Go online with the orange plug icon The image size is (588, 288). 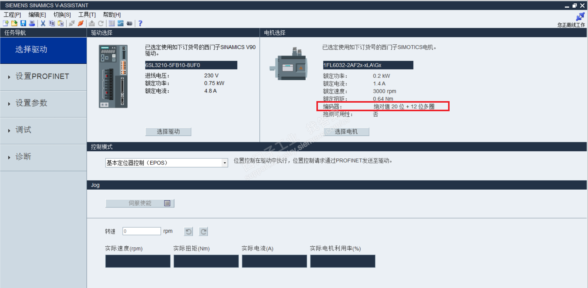click(81, 23)
